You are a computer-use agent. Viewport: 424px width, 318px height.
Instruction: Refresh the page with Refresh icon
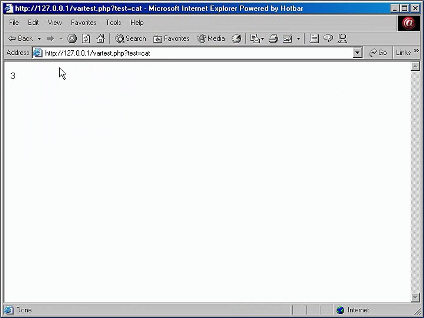pyautogui.click(x=86, y=39)
